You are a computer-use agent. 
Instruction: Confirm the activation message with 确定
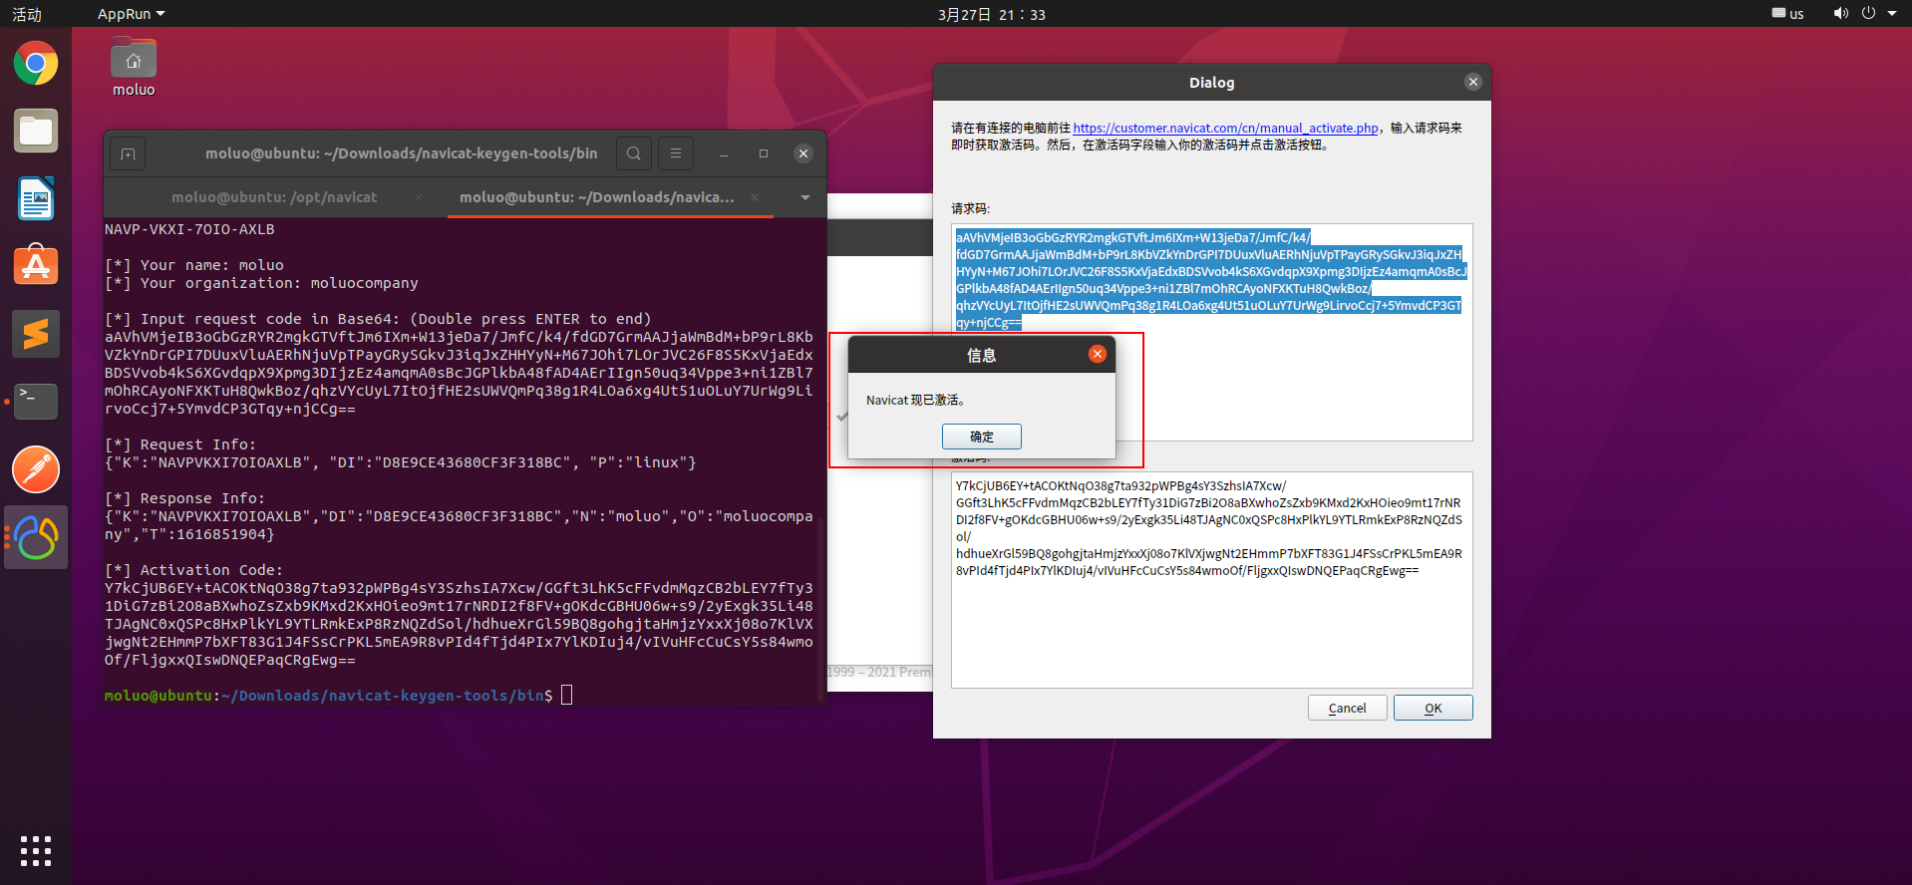[982, 437]
